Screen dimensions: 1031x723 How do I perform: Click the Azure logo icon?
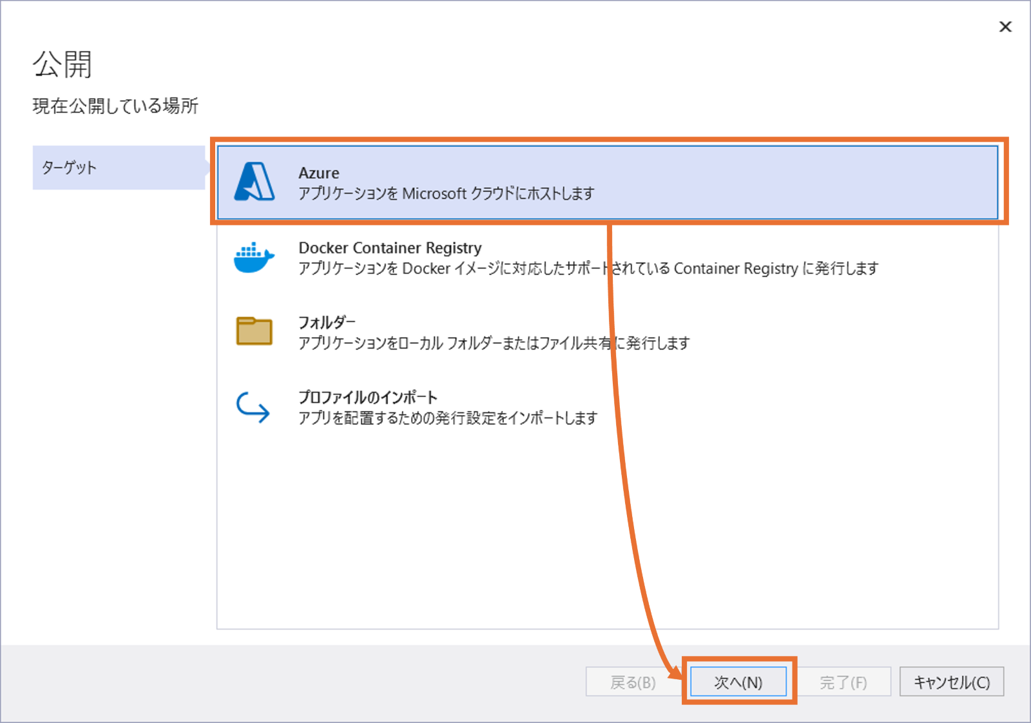[x=255, y=182]
